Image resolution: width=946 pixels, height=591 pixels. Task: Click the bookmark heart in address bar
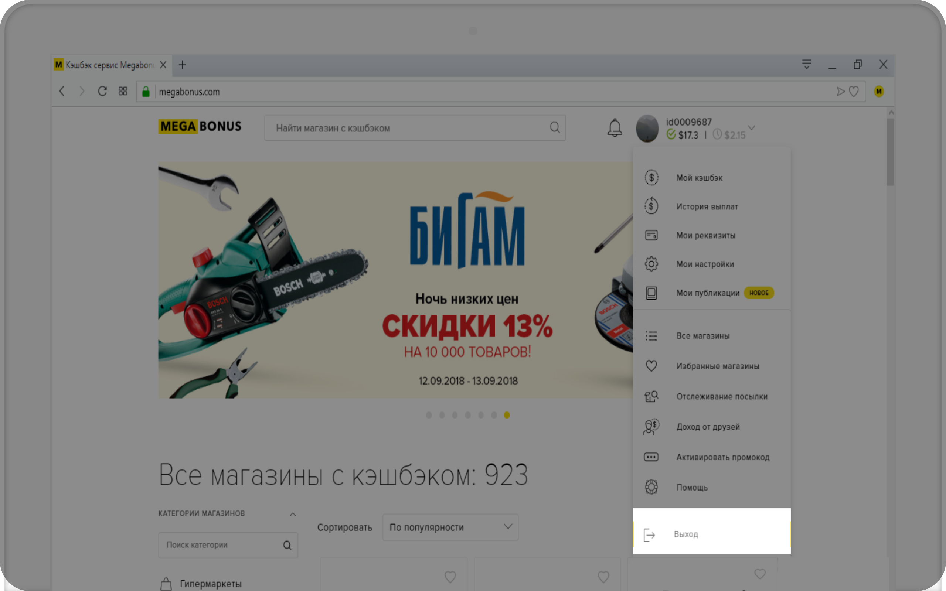coord(854,92)
